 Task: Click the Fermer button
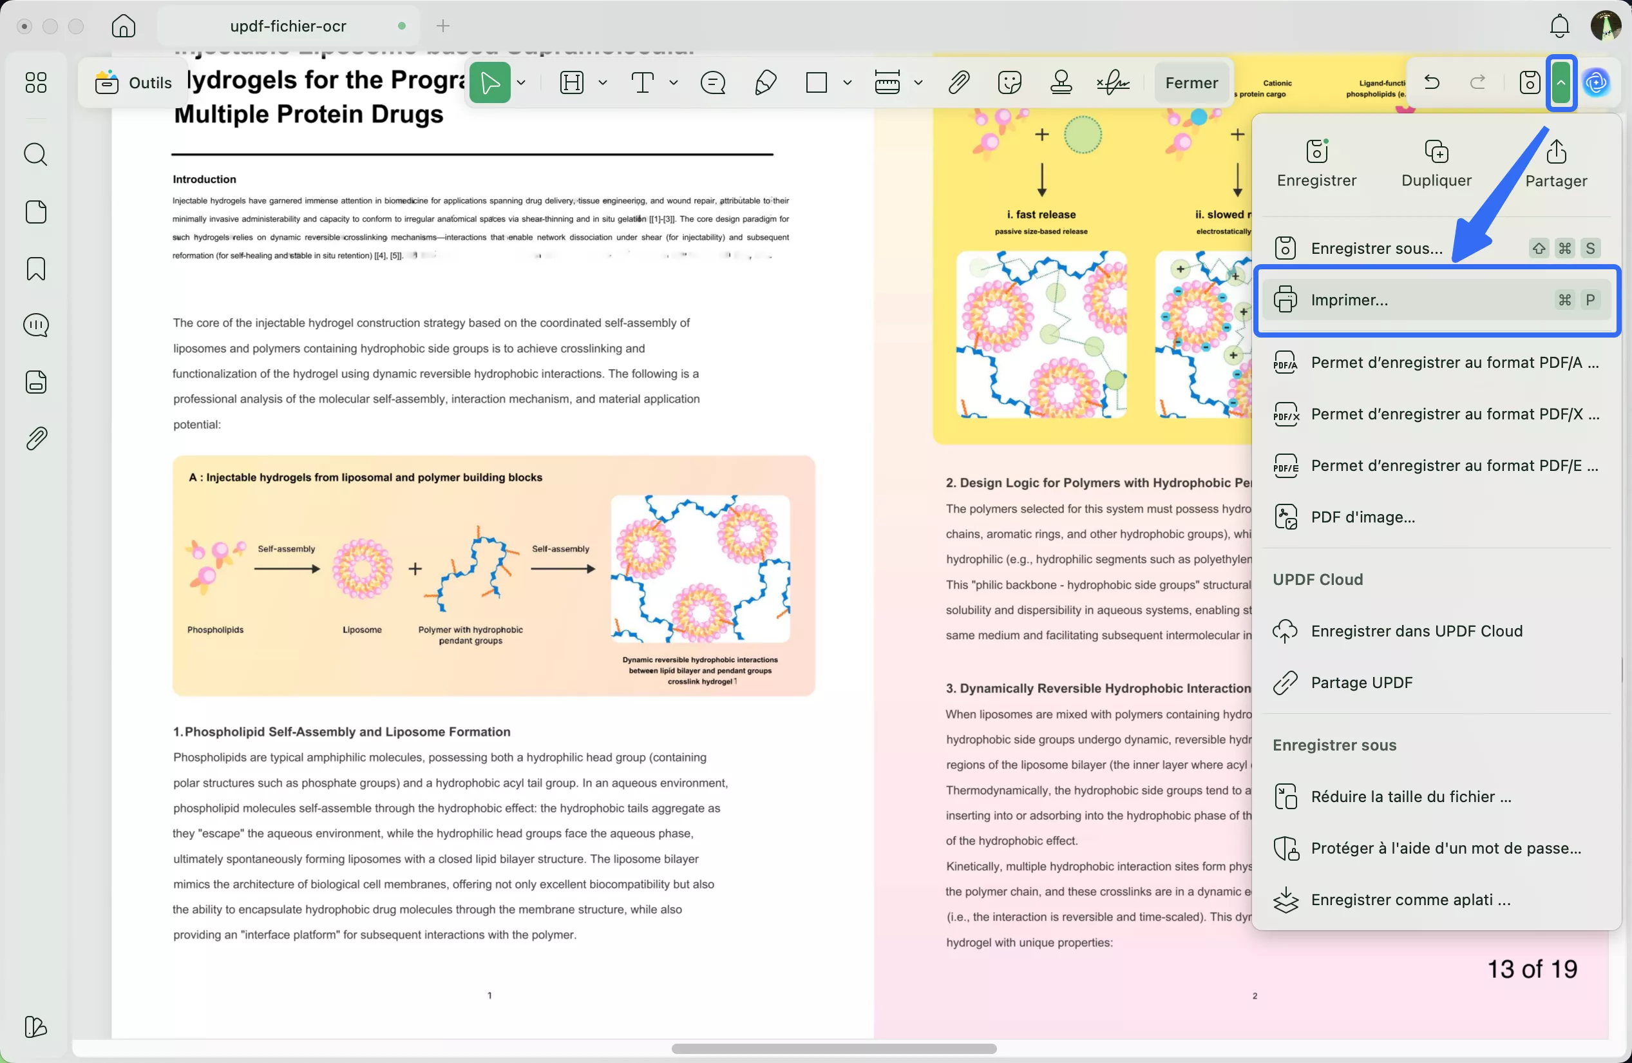click(1191, 82)
